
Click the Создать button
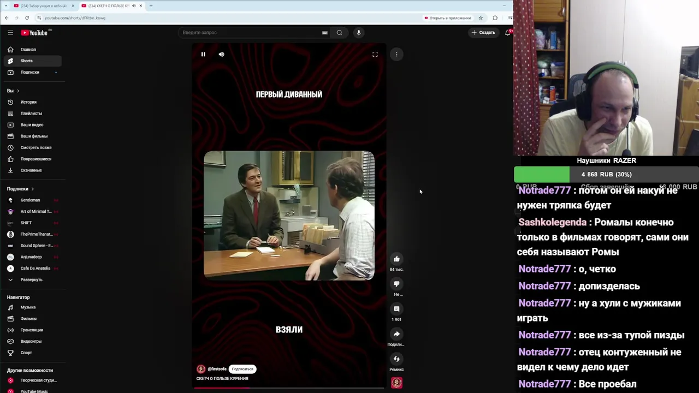click(483, 33)
